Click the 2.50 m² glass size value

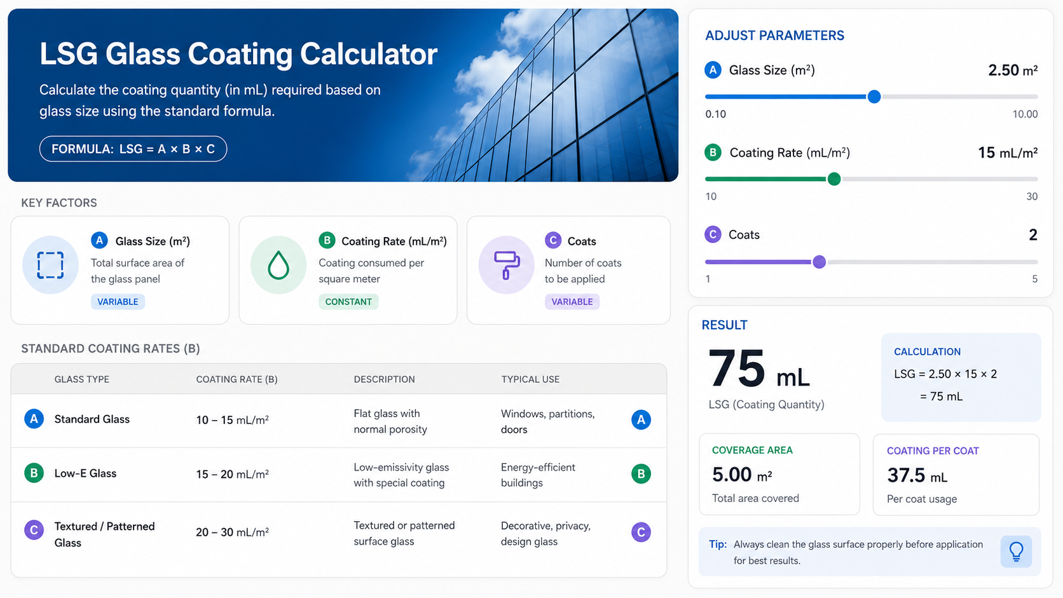(1013, 70)
